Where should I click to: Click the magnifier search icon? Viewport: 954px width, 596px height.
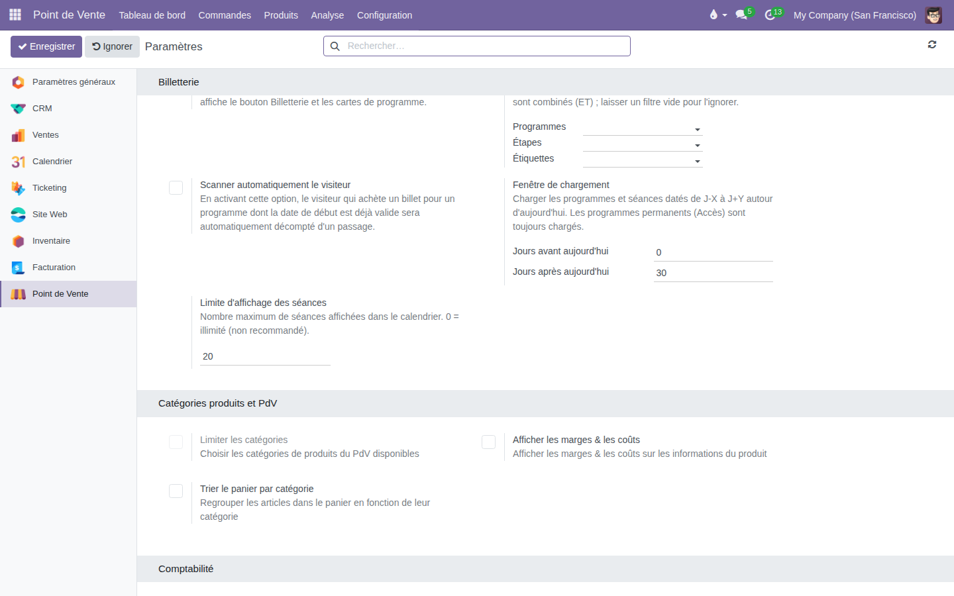click(x=335, y=46)
